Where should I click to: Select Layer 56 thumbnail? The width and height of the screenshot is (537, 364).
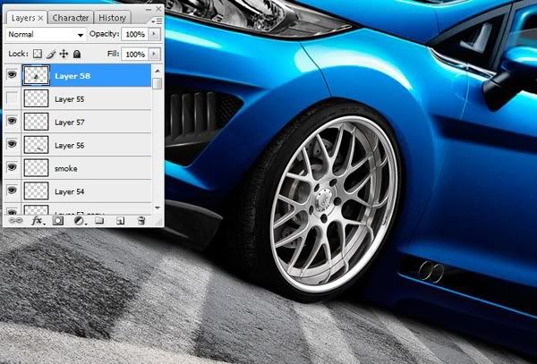point(36,145)
